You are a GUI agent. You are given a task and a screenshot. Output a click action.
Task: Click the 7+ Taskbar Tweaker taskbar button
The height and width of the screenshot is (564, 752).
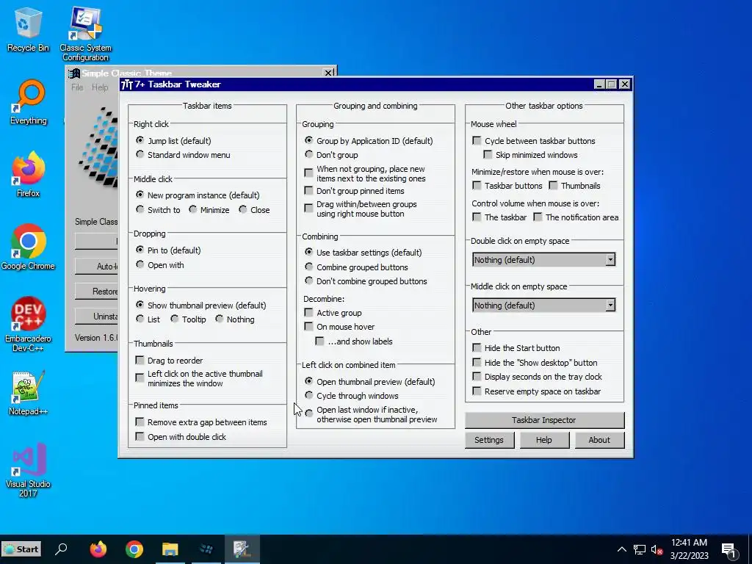(x=242, y=549)
